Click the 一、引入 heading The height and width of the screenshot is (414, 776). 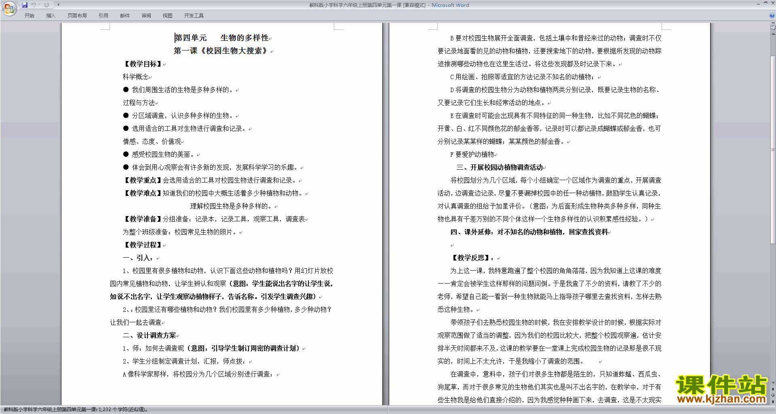pyautogui.click(x=138, y=258)
